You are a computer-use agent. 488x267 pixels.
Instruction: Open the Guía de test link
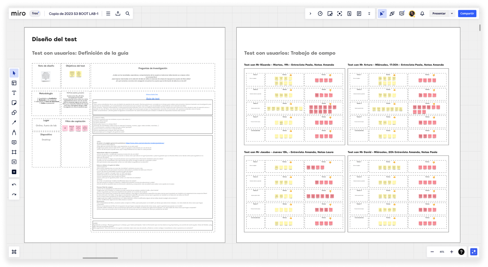153,99
